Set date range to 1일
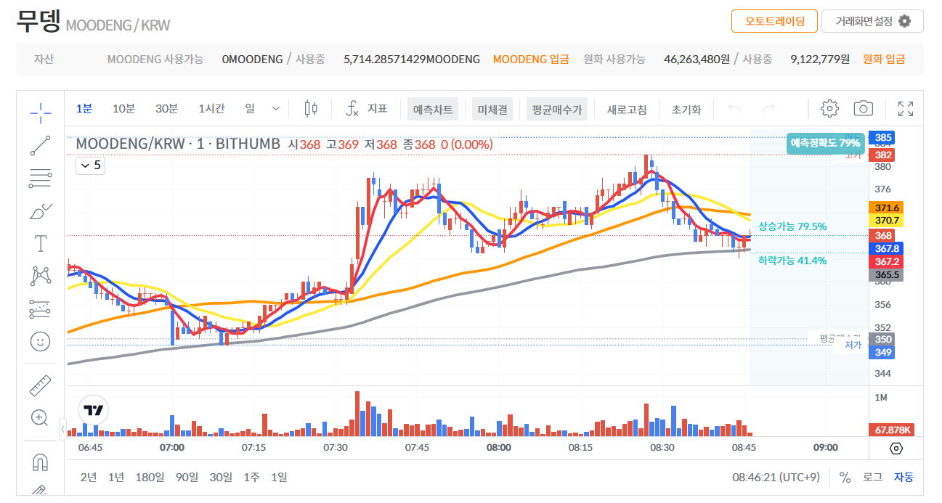This screenshot has width=942, height=503. point(279,477)
